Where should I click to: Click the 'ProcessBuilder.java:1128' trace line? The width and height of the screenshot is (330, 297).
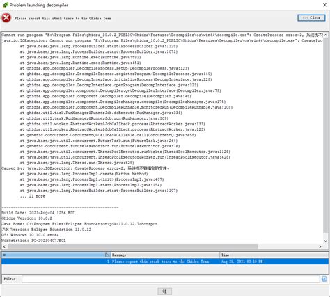click(99, 46)
